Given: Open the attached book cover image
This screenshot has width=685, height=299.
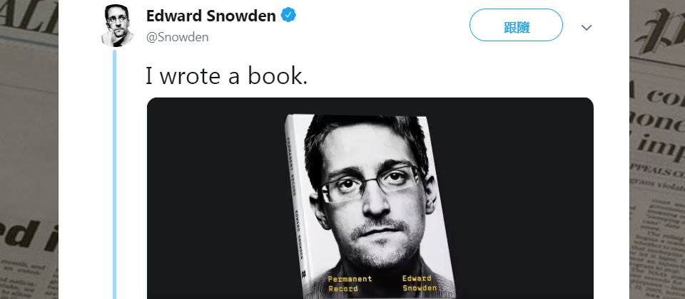Looking at the screenshot, I should [370, 199].
